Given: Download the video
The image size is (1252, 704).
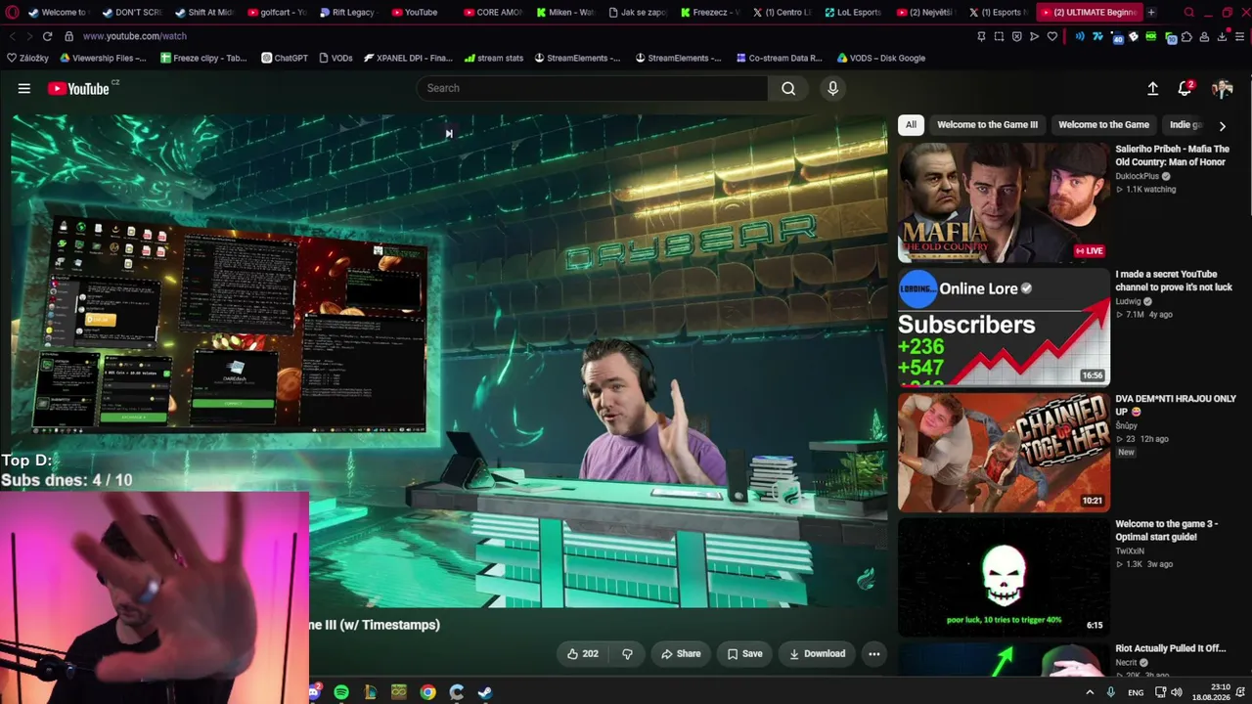Looking at the screenshot, I should (x=817, y=654).
